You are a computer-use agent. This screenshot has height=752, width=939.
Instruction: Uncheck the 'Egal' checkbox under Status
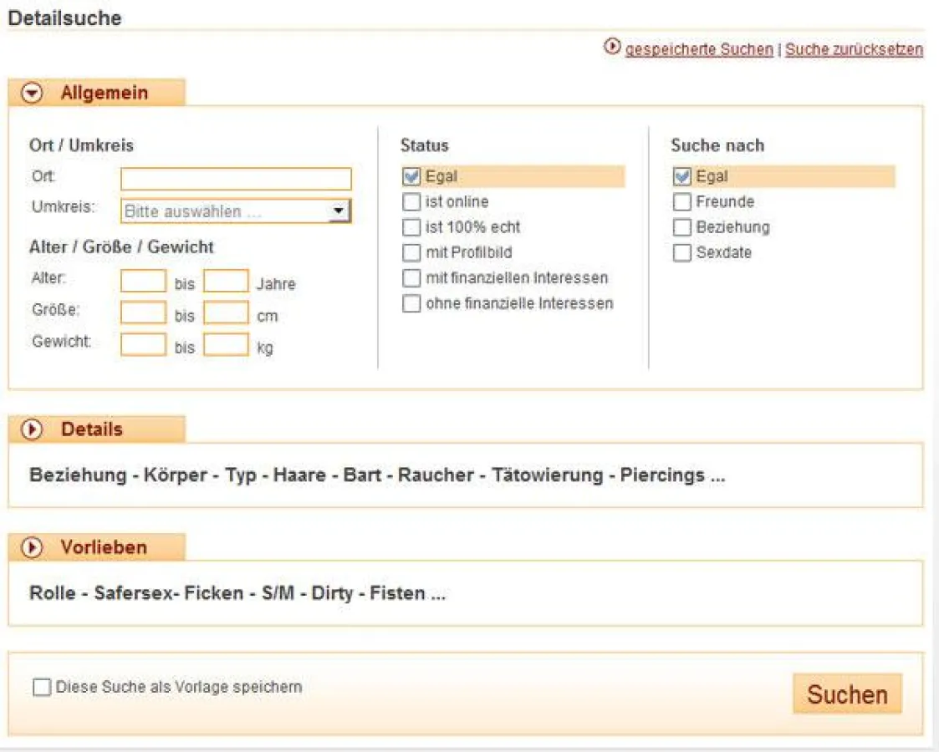coord(411,177)
